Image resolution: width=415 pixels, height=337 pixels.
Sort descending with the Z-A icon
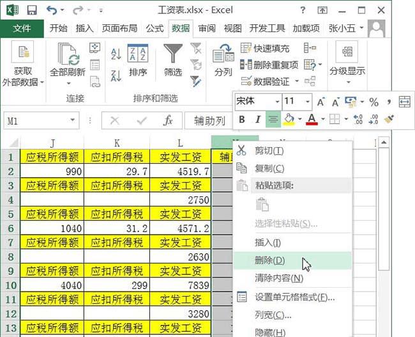click(116, 75)
